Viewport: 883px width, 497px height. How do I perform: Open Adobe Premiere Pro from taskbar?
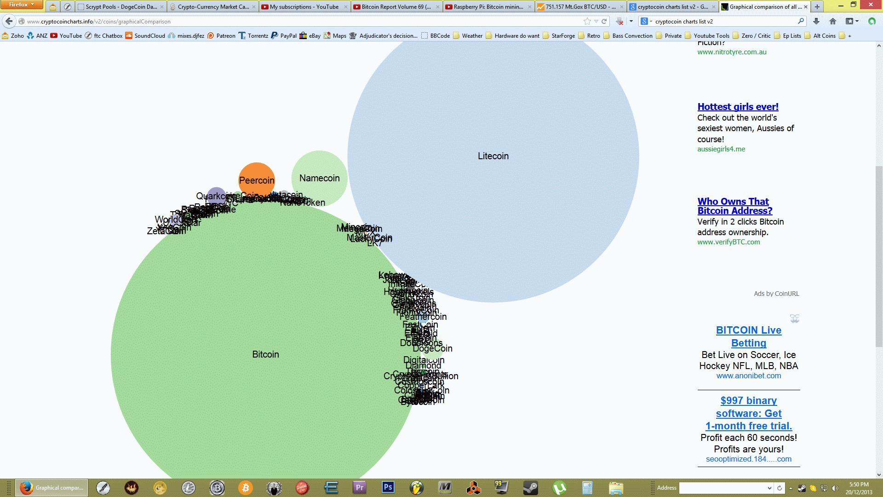[x=359, y=487]
